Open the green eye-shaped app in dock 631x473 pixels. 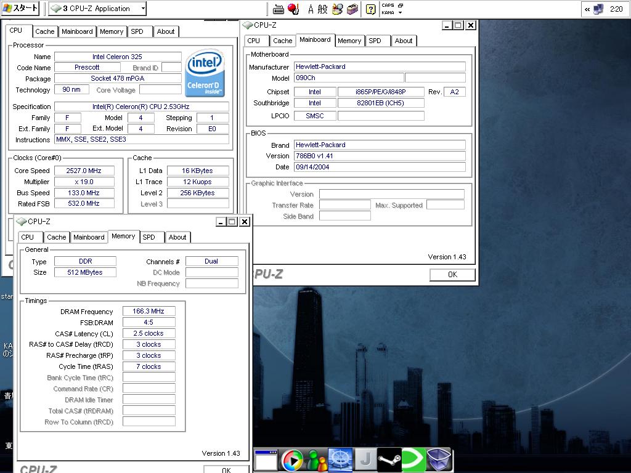pos(413,459)
